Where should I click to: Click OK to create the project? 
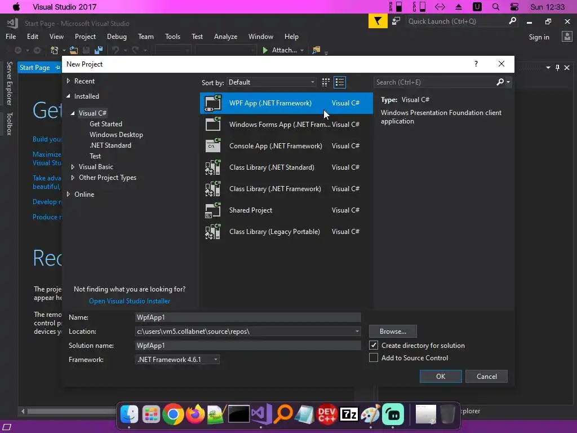[441, 376]
